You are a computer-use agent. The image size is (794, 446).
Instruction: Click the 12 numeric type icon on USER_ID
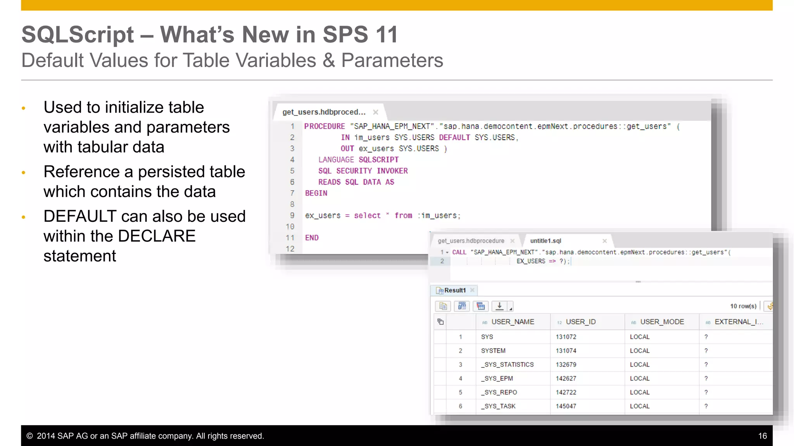pyautogui.click(x=559, y=322)
